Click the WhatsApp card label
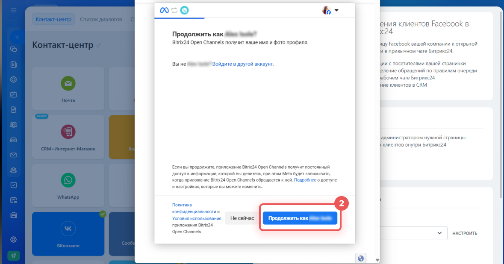Viewport: 504px width, 264px height. point(68,197)
